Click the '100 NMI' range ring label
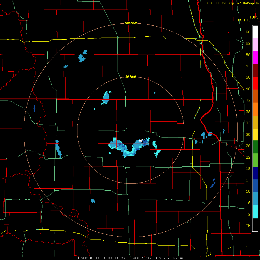The height and width of the screenshot is (260, 260). [131, 23]
